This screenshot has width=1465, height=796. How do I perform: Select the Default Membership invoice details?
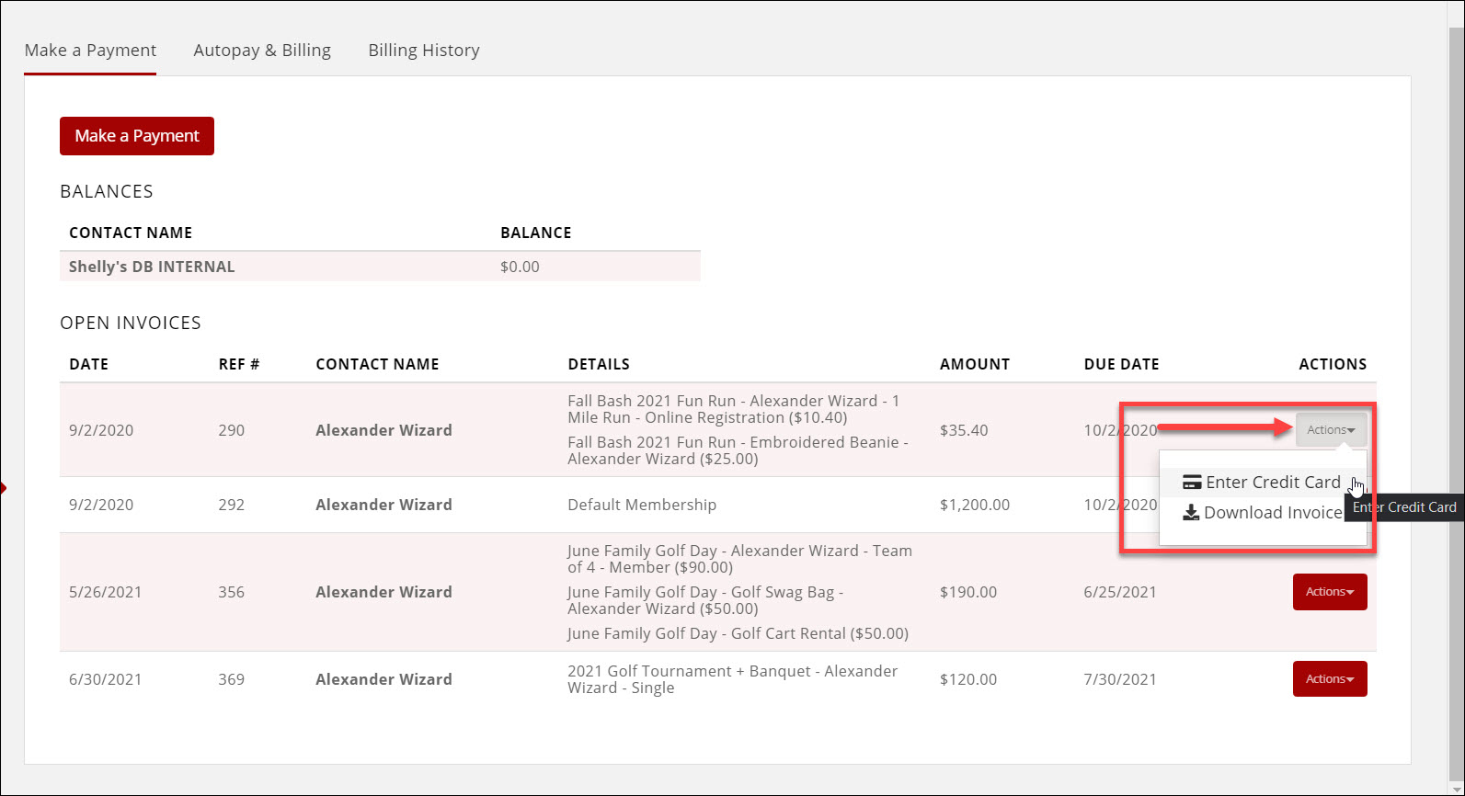[641, 505]
